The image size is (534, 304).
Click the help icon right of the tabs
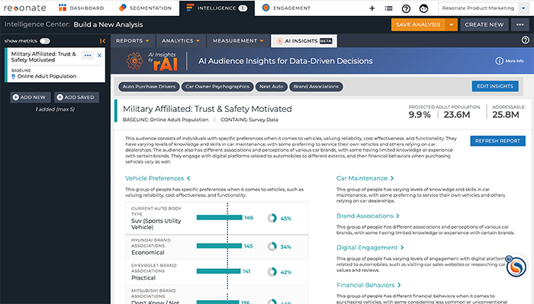click(x=526, y=40)
